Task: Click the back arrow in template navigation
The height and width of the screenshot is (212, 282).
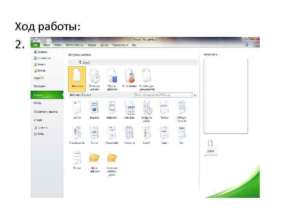Action: point(71,62)
